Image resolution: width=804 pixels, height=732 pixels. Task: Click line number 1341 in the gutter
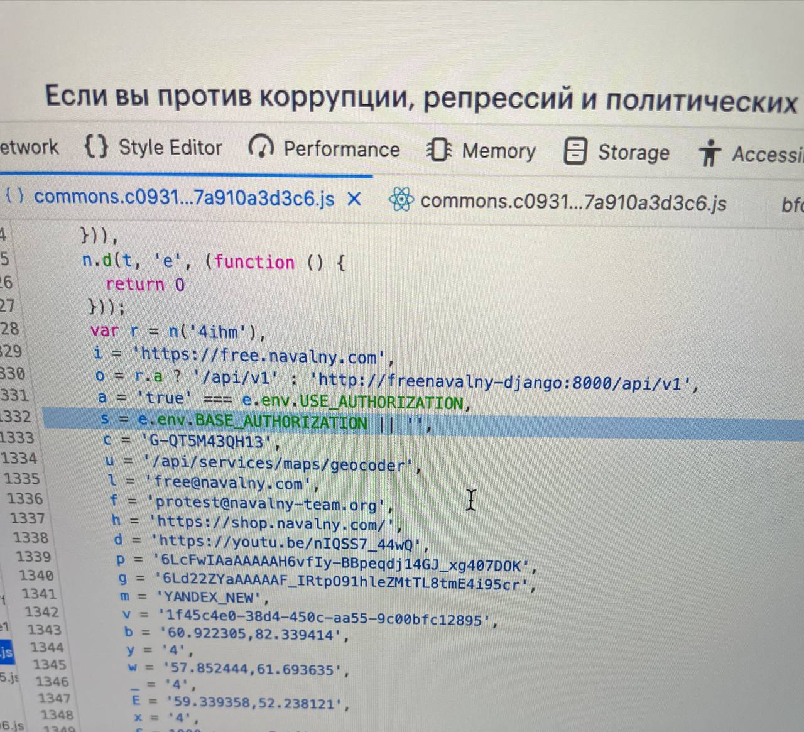click(x=39, y=594)
